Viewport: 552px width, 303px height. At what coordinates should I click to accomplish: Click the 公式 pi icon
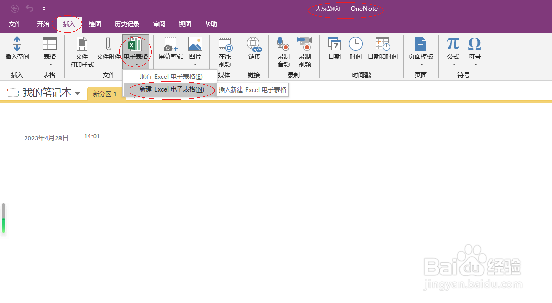coord(453,44)
